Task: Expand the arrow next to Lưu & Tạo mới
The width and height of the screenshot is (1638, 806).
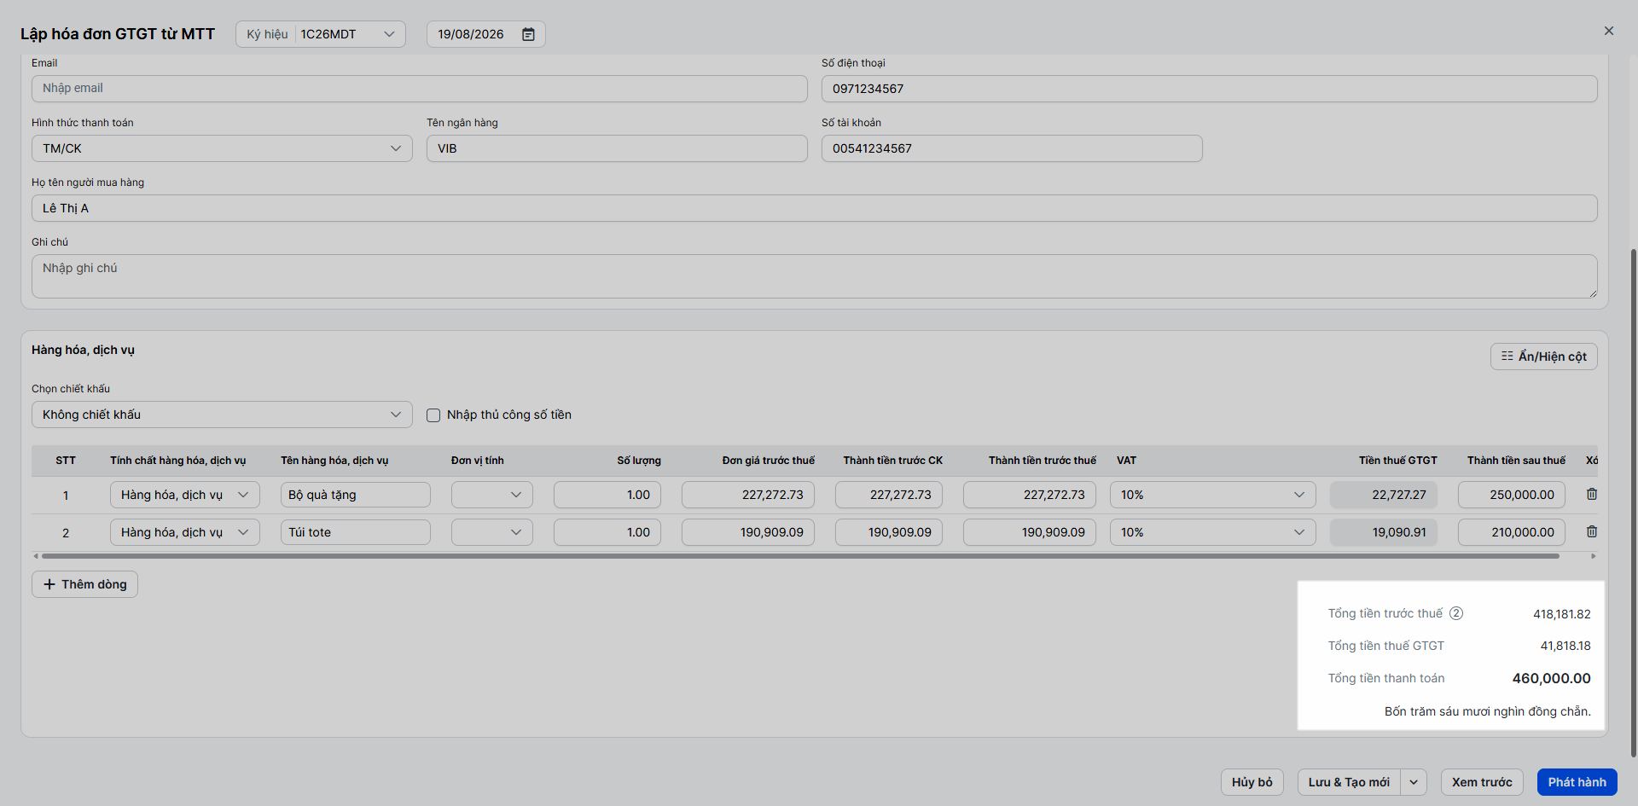Action: (1414, 782)
